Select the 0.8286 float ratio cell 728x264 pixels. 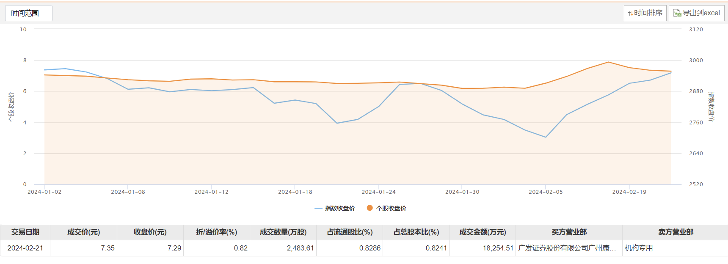point(350,248)
